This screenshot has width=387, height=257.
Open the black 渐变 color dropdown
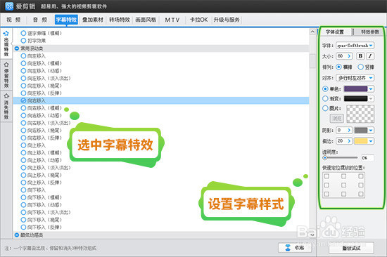371,98
